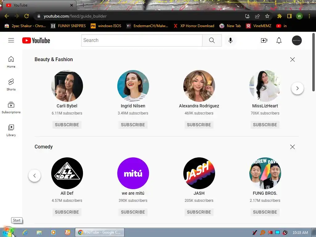Viewport: 316px width, 237px height.
Task: Bookmark this page with star icon
Action: tap(267, 16)
